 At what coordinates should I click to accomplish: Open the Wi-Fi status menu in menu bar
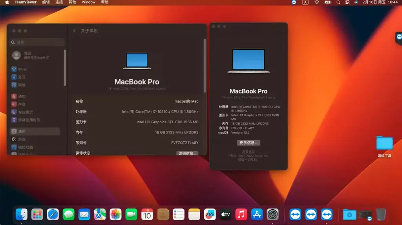(317, 2)
